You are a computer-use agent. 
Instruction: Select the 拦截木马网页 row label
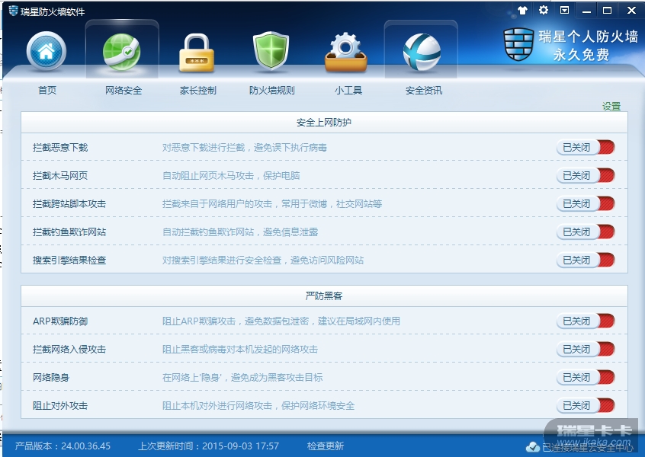coord(60,176)
